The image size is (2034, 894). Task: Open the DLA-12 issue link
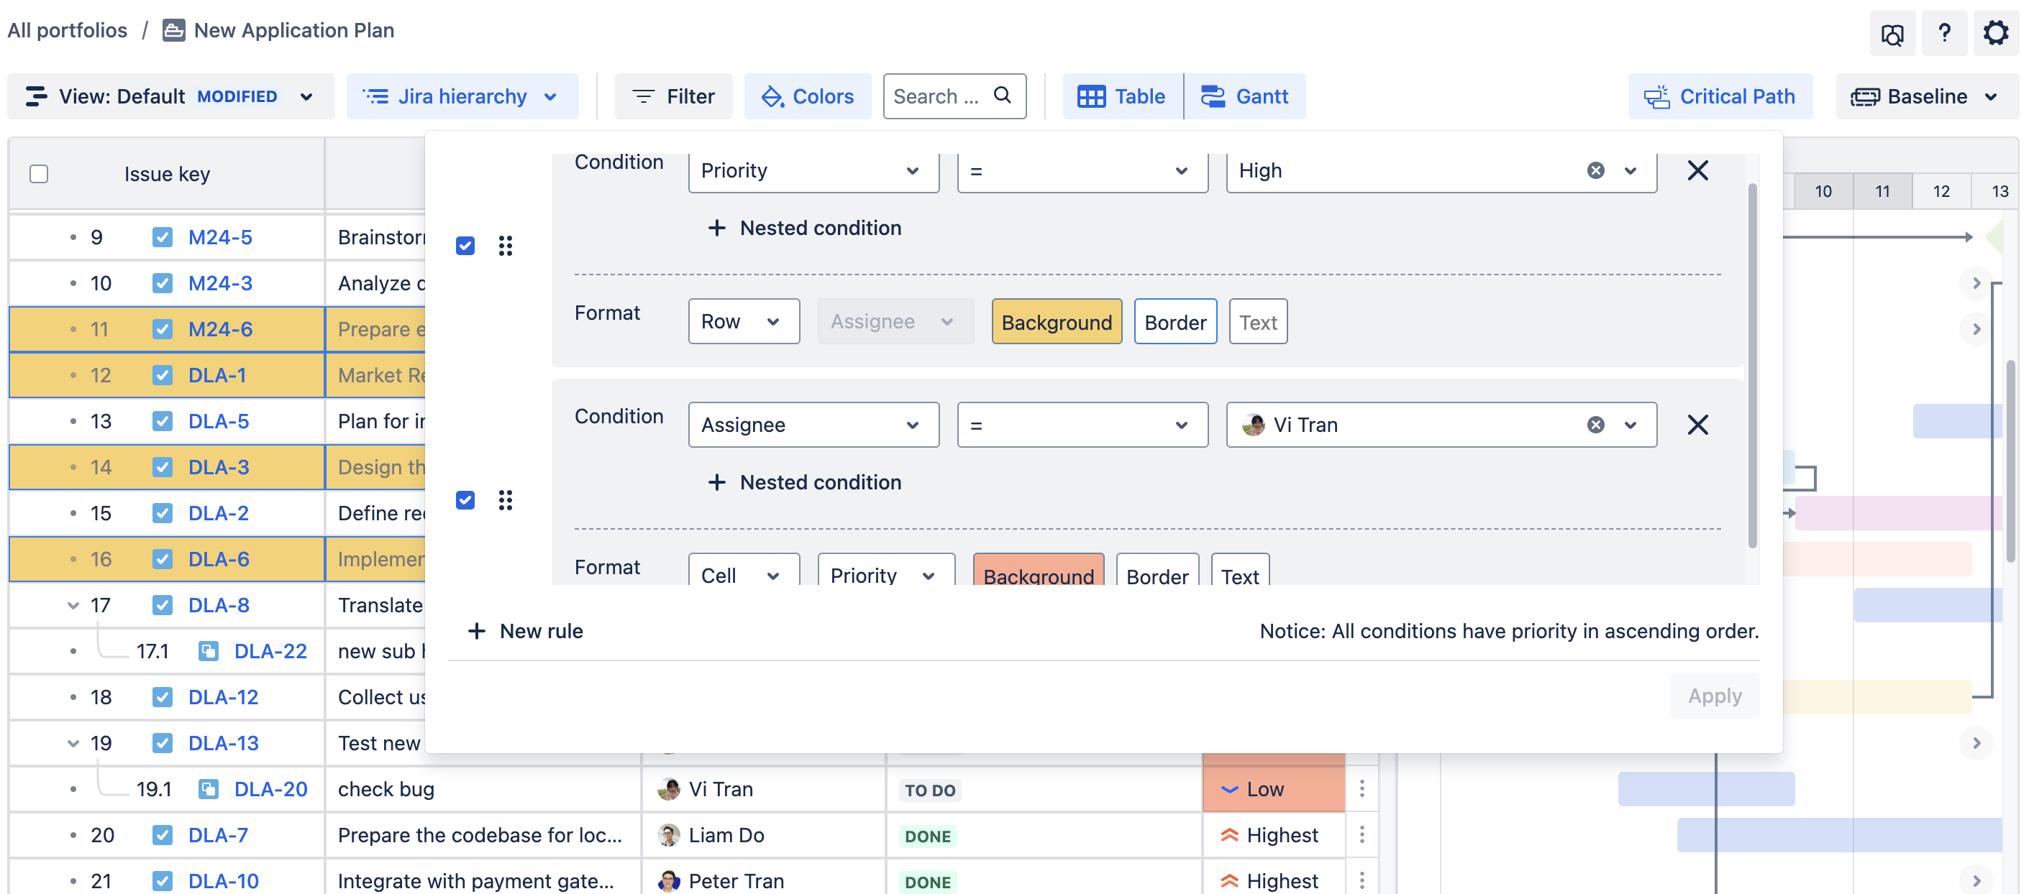pos(224,698)
